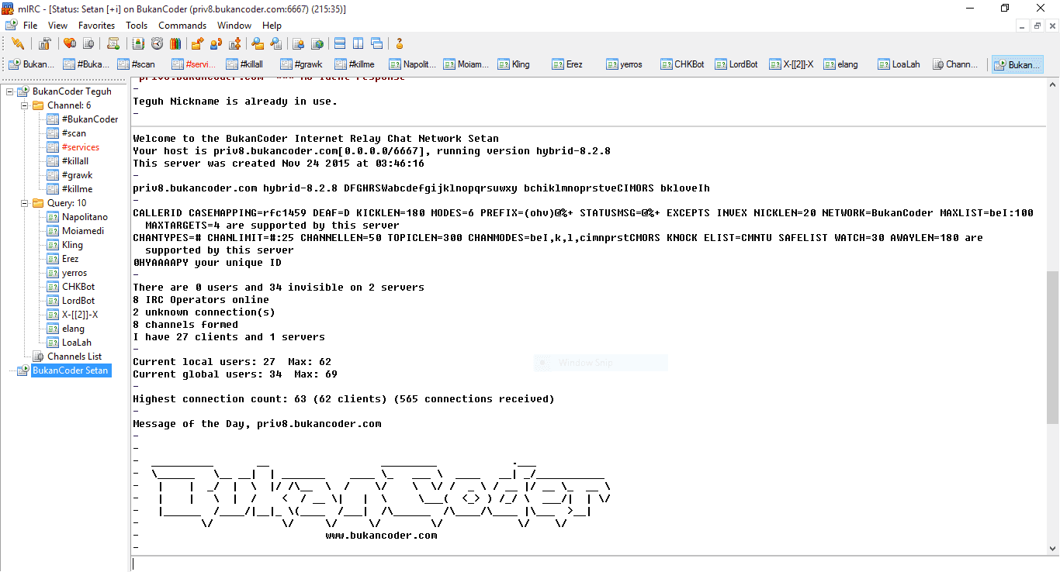Screen dimensions: 1060x572
Task: Open the Commands menu
Action: pos(182,26)
